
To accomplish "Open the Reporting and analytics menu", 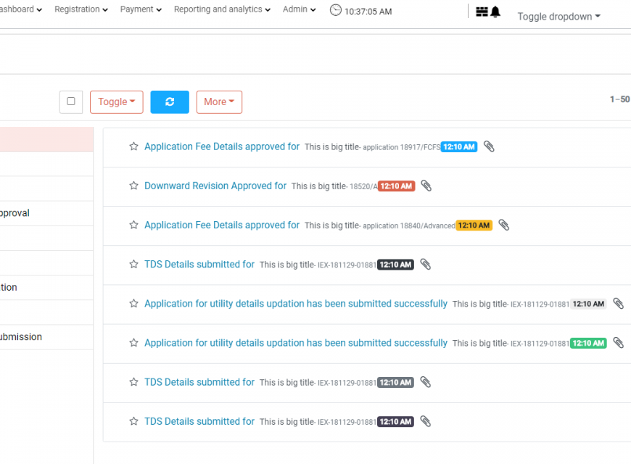I will [x=222, y=9].
